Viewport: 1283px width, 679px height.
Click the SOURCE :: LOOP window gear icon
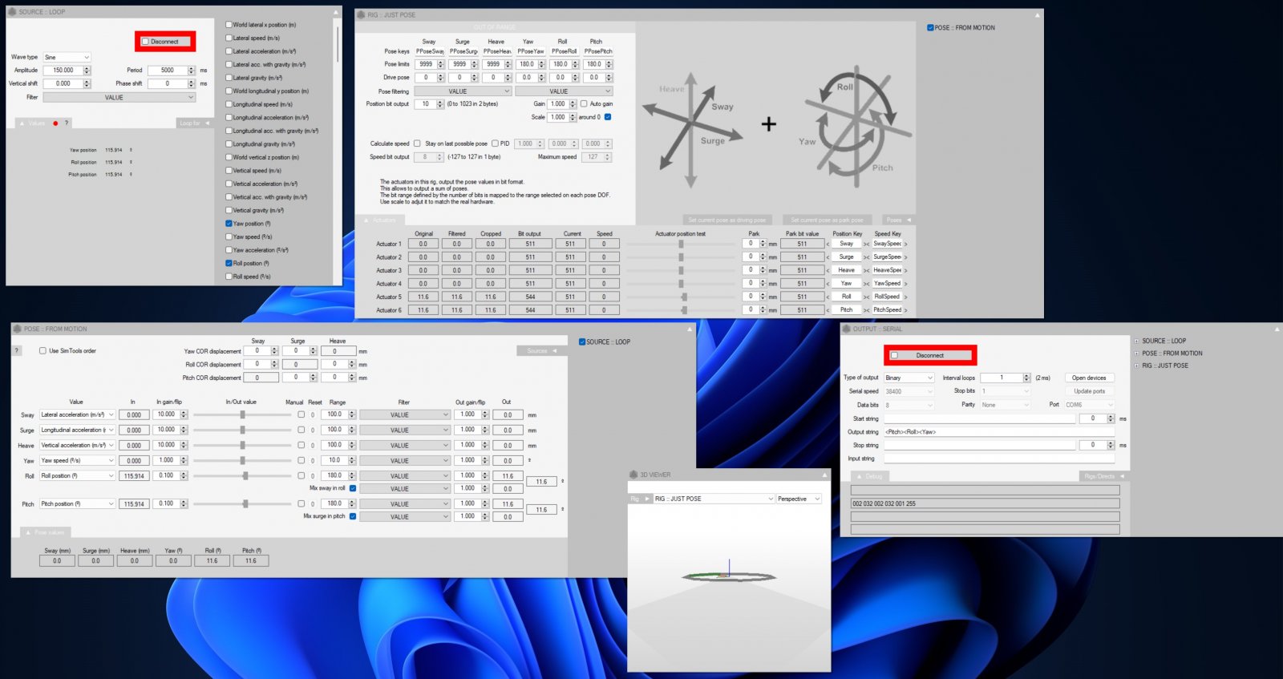pos(13,12)
